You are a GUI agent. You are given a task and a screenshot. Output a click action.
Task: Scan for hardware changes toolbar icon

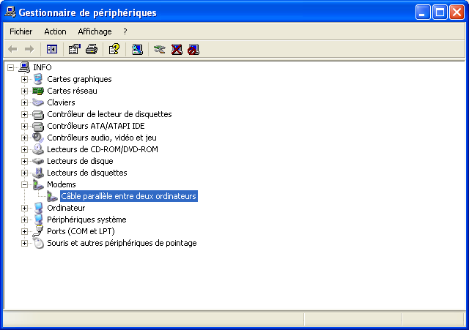[137, 49]
